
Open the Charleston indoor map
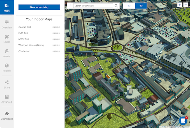(x=24, y=51)
